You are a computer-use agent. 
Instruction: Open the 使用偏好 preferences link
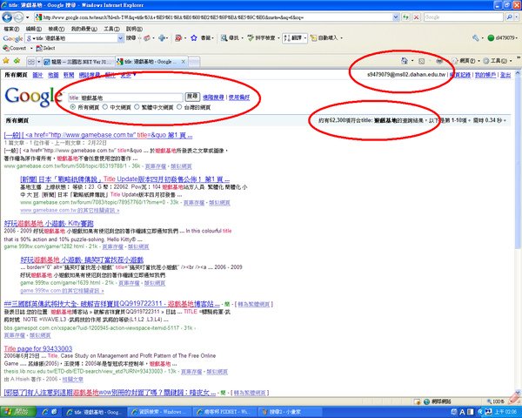pyautogui.click(x=239, y=98)
